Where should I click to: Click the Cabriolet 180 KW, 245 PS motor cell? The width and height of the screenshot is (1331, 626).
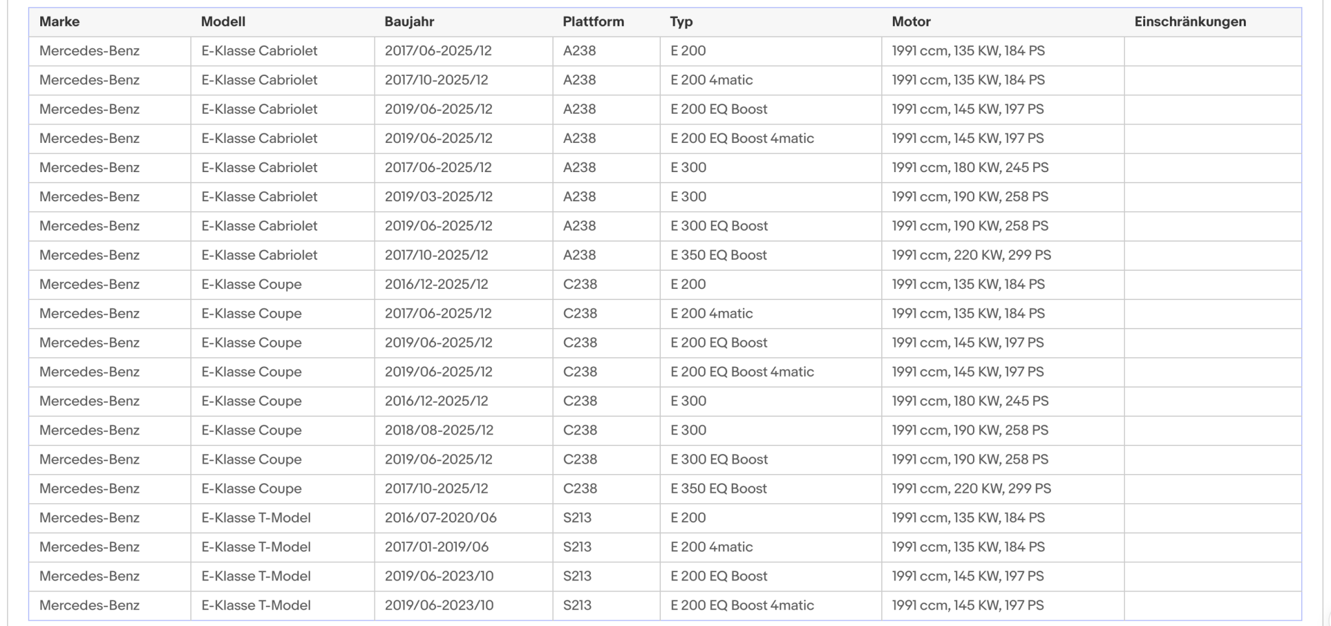click(1003, 168)
